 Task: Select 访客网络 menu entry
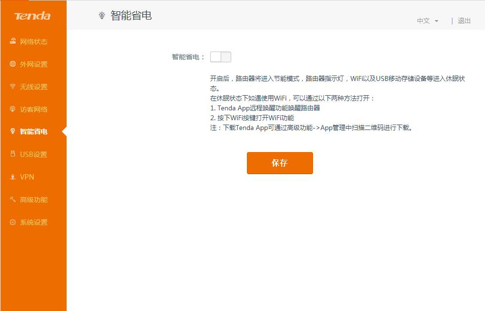(x=33, y=109)
